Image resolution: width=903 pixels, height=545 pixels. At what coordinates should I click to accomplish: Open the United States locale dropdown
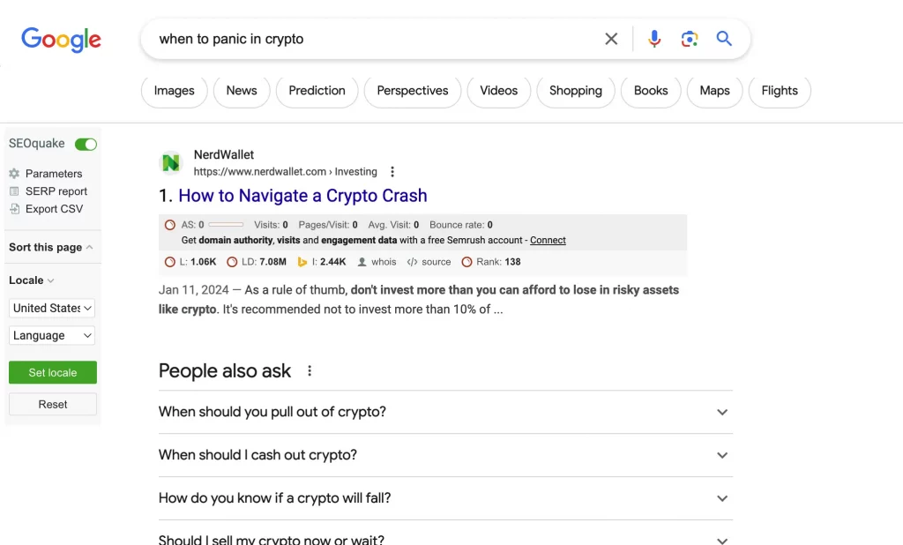click(x=52, y=308)
